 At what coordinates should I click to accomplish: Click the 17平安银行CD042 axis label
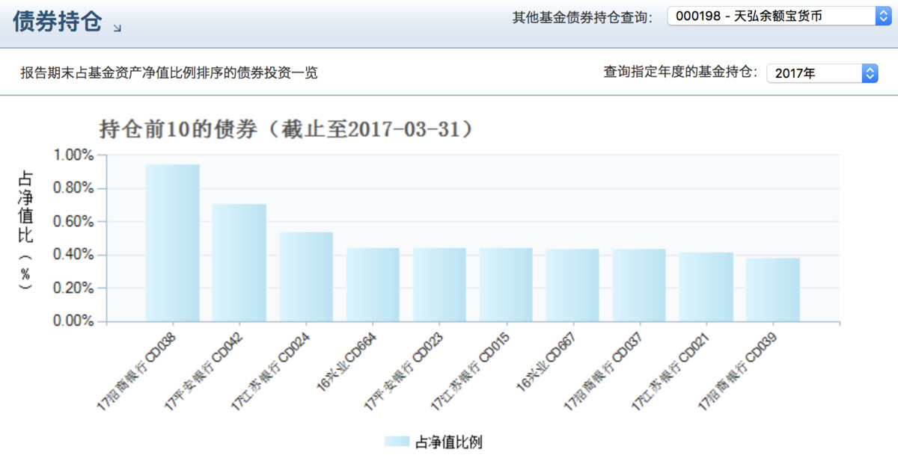click(202, 373)
